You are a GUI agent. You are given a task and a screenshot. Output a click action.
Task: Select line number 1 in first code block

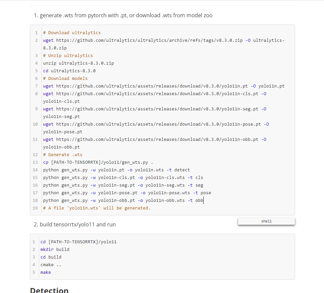(36, 32)
